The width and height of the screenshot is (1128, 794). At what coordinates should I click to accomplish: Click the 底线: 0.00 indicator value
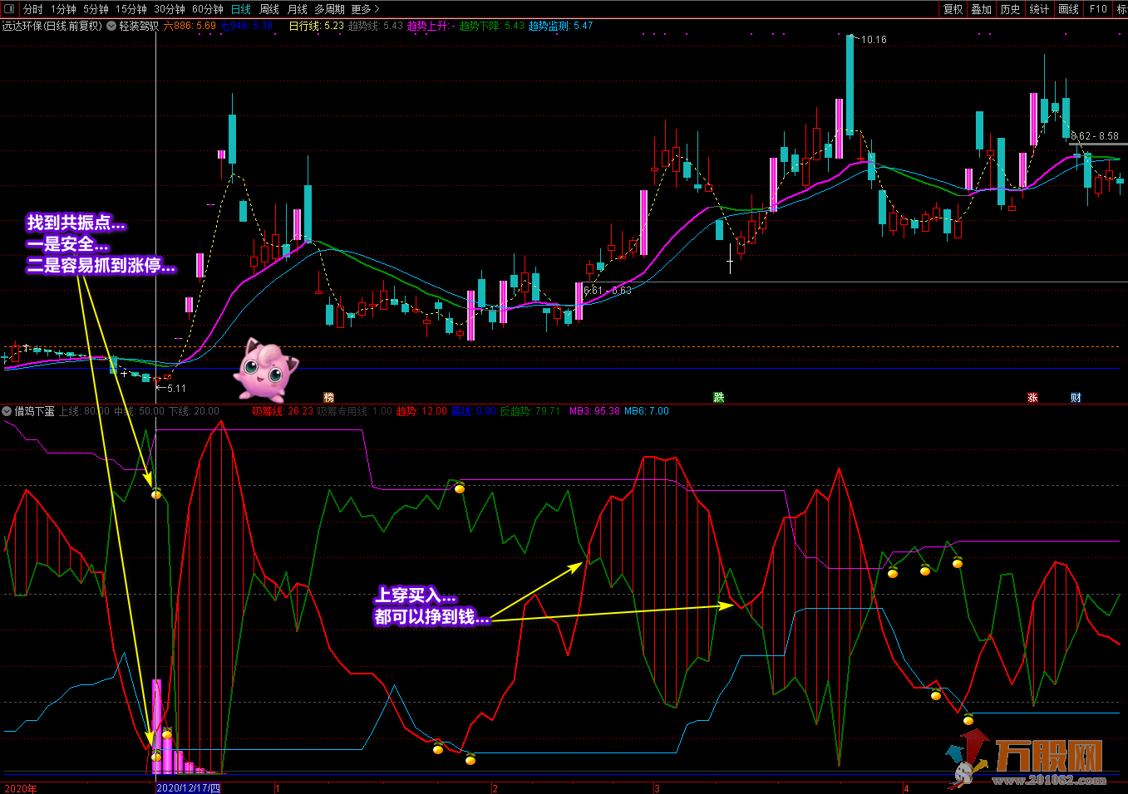[x=473, y=411]
